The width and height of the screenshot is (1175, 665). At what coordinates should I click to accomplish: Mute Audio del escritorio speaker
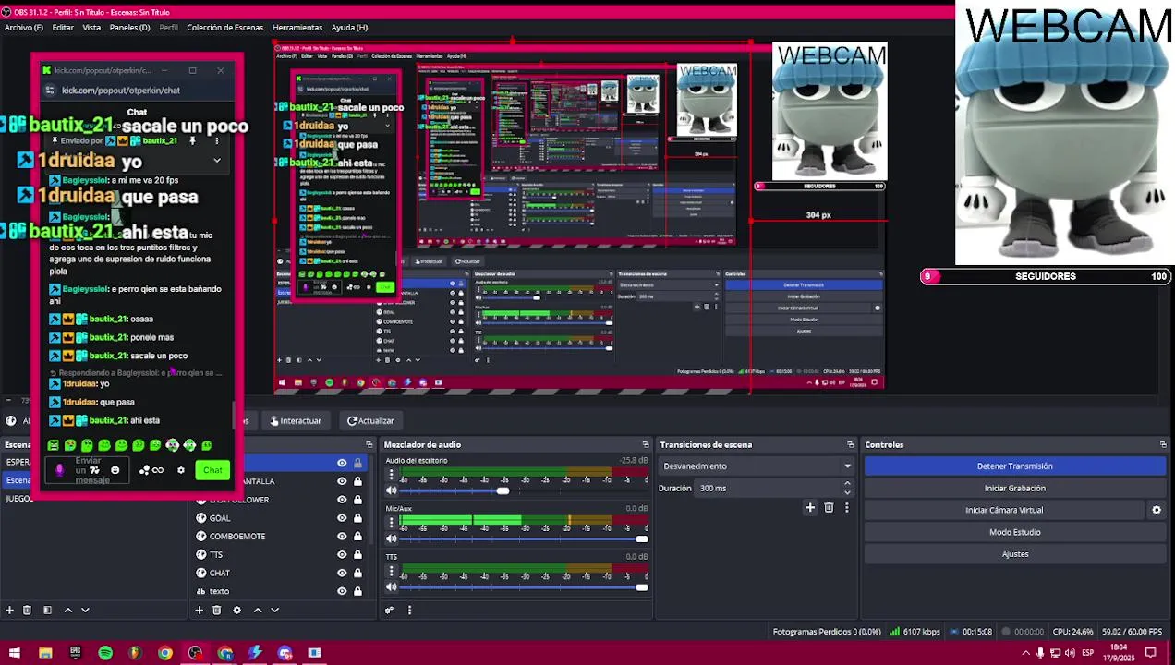pos(391,490)
